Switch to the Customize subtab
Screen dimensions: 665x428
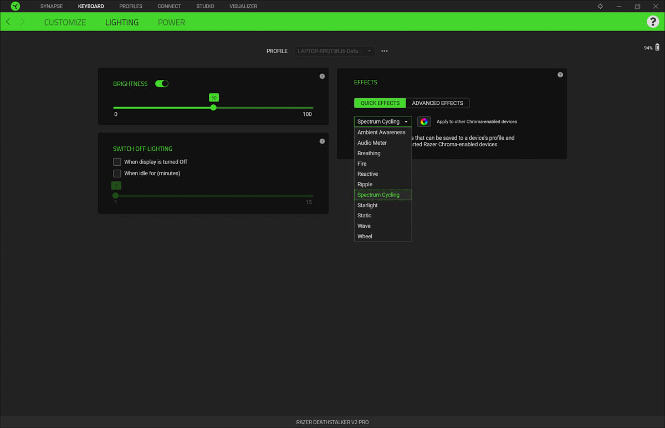coord(65,22)
